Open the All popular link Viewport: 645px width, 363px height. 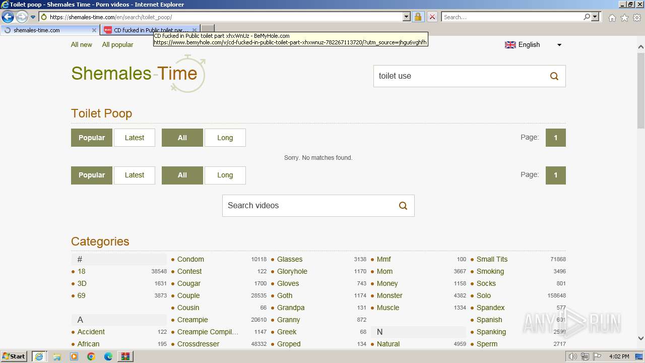(x=117, y=44)
